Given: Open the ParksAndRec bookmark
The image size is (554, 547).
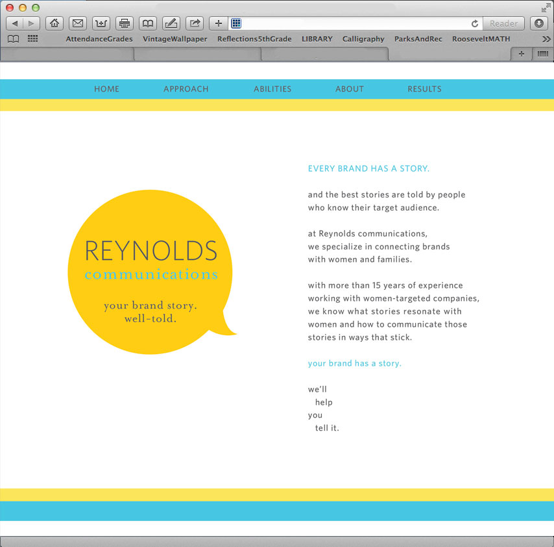Looking at the screenshot, I should click(x=418, y=39).
